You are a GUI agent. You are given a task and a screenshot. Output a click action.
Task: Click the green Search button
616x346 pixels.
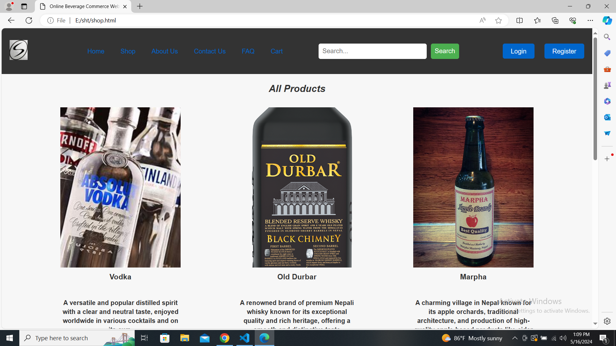[x=445, y=51]
